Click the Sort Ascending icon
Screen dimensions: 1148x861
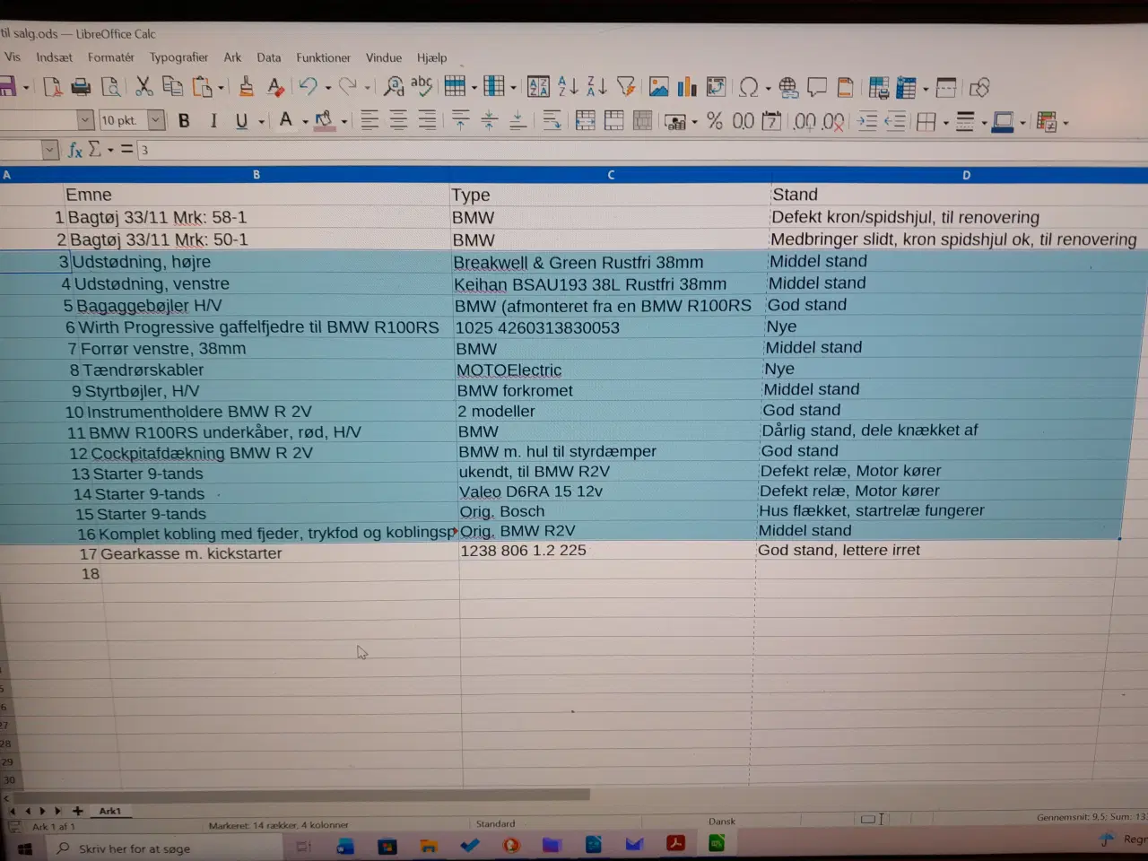coord(568,87)
